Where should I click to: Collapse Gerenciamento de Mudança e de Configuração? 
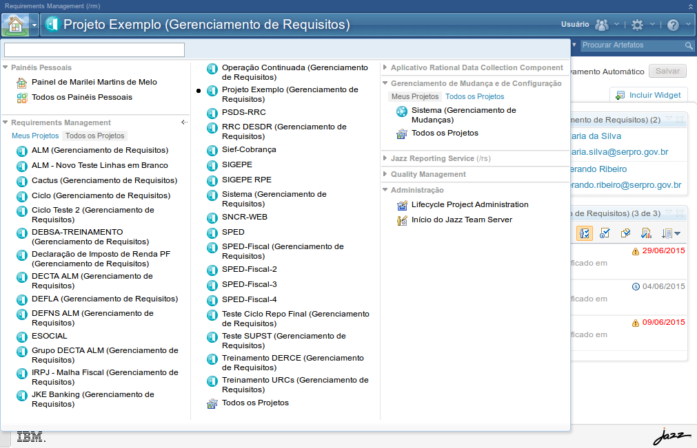tap(385, 83)
